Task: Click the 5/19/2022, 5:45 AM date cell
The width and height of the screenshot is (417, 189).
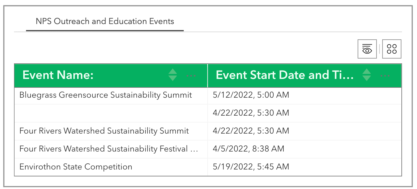Action: pyautogui.click(x=251, y=167)
